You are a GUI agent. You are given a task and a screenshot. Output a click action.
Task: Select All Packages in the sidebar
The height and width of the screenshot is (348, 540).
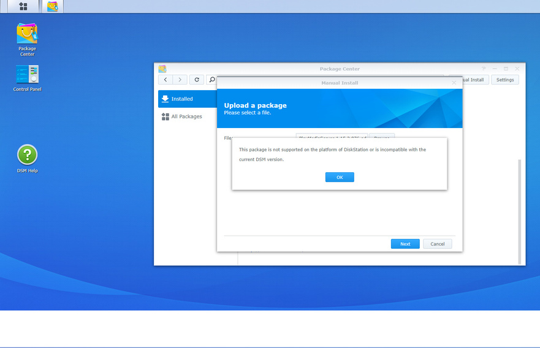coord(188,116)
